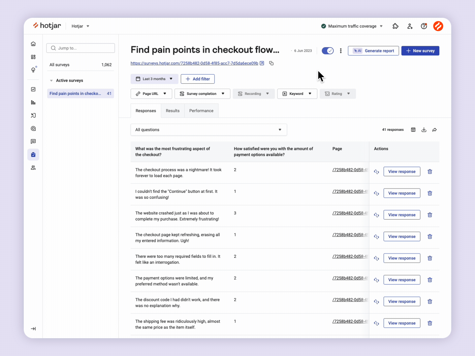Screen dimensions: 475x356
Task: Share responses with the share arrow icon
Action: tap(435, 130)
